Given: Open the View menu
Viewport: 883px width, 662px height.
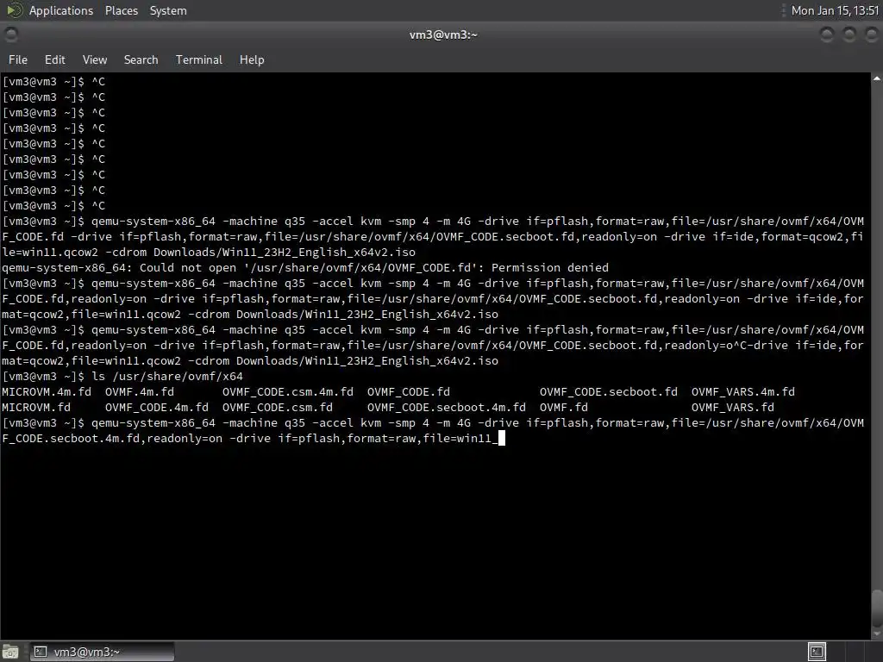Looking at the screenshot, I should tap(95, 59).
